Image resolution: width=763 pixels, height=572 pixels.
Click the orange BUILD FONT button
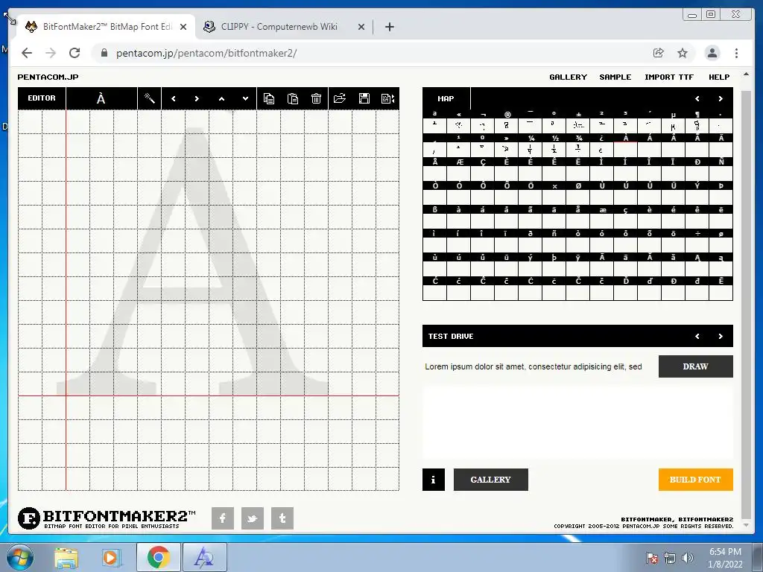coord(695,480)
